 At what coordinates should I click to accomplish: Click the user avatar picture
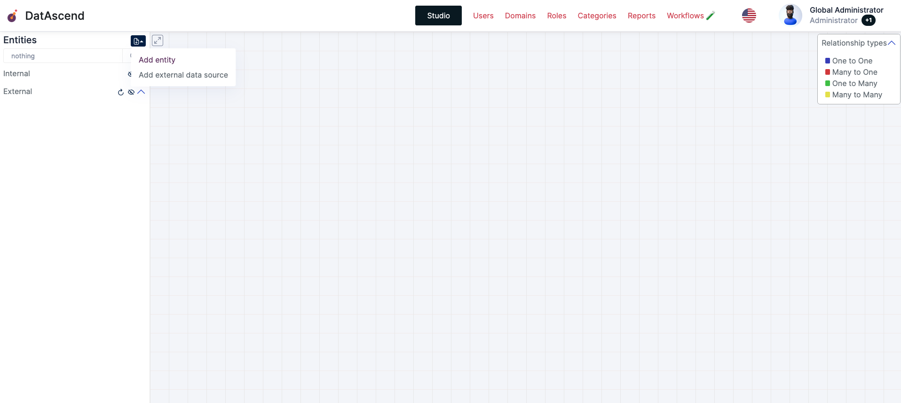point(790,15)
